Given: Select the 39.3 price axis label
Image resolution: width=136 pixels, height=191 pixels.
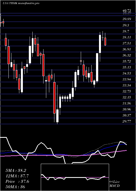Looking at the screenshot, I should click(126, 25).
